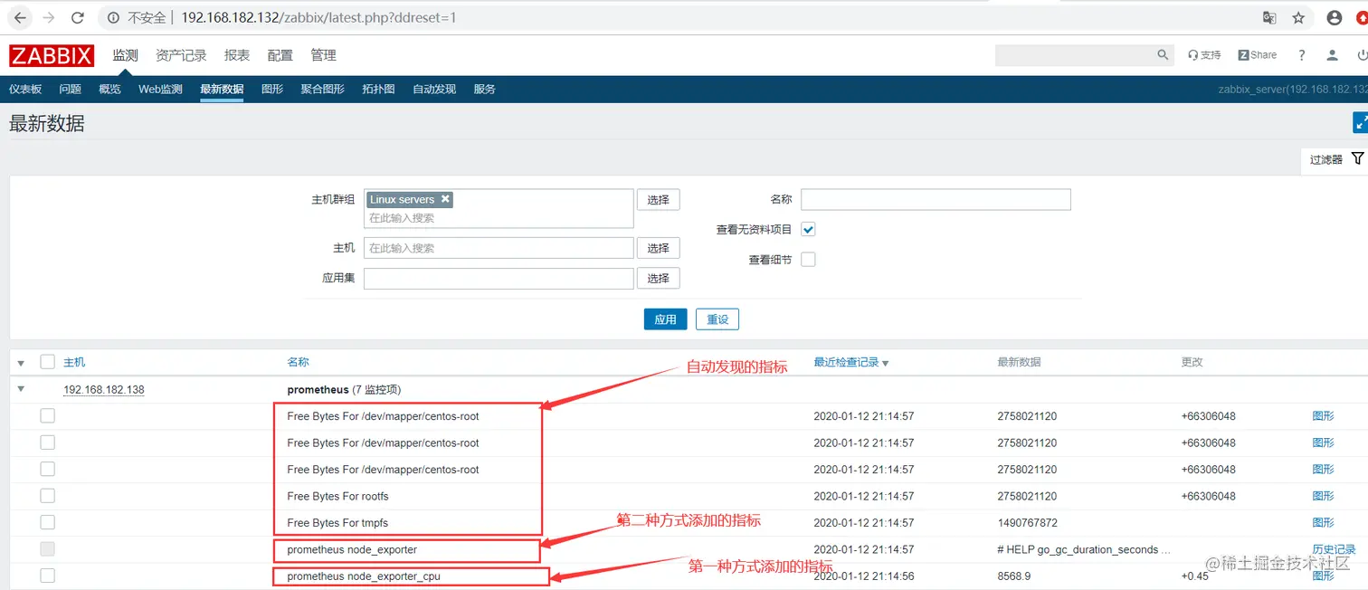Open graph link for prometheus node_exporter_cpu

(1323, 576)
